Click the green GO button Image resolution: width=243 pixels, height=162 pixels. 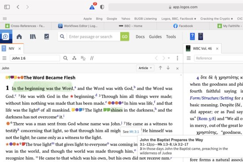pyautogui.click(x=125, y=37)
